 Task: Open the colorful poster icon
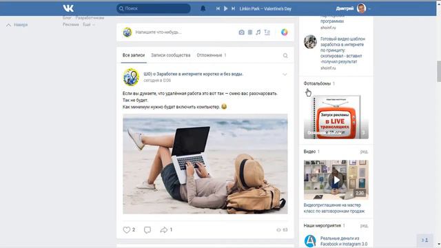pyautogui.click(x=285, y=32)
